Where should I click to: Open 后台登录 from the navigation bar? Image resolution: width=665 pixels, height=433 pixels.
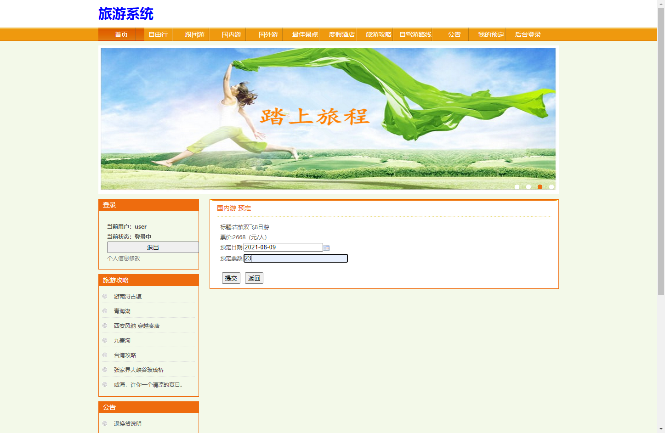pos(527,34)
